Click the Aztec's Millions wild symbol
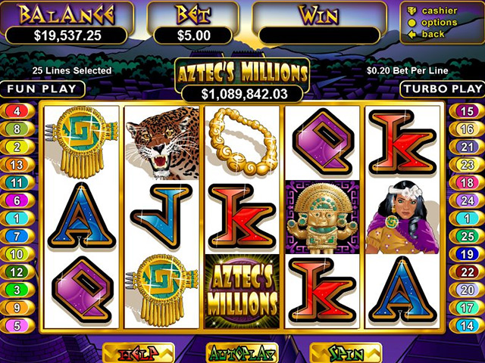 (242, 291)
